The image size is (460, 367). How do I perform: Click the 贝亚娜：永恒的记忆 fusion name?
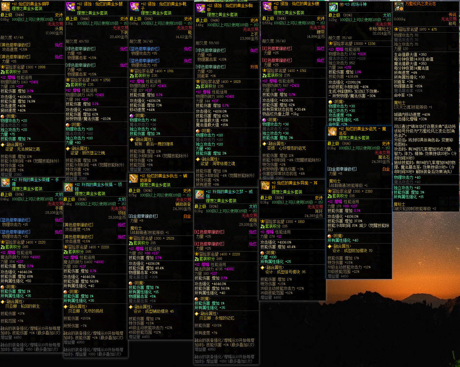(217, 318)
